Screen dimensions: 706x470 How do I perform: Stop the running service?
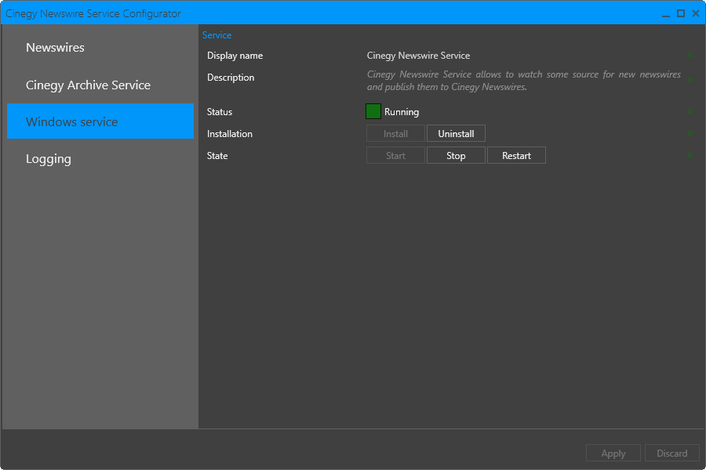(456, 156)
